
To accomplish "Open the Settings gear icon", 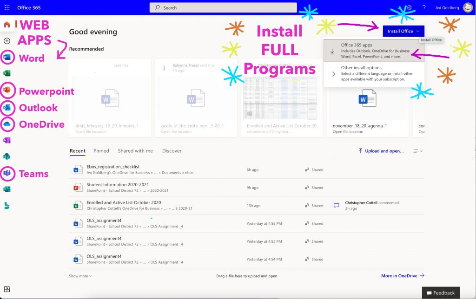I will [409, 7].
